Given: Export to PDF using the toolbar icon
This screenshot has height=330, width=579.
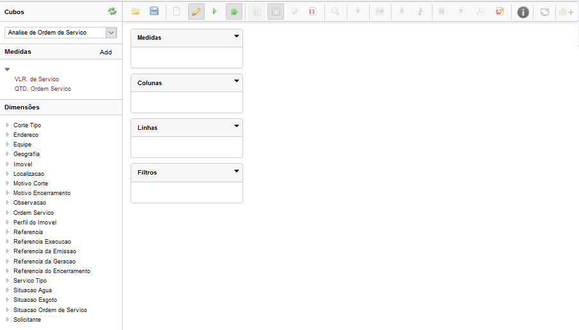Looking at the screenshot, I should pyautogui.click(x=480, y=12).
